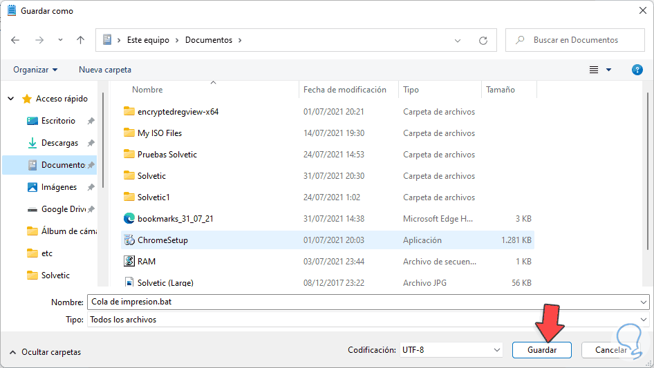Hide the folders pane with Ocultar carpetas

click(44, 352)
